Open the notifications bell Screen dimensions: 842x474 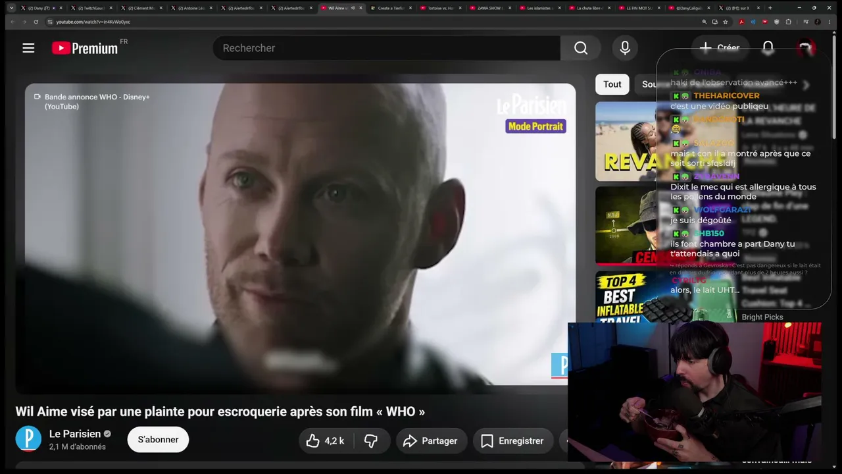click(x=768, y=48)
